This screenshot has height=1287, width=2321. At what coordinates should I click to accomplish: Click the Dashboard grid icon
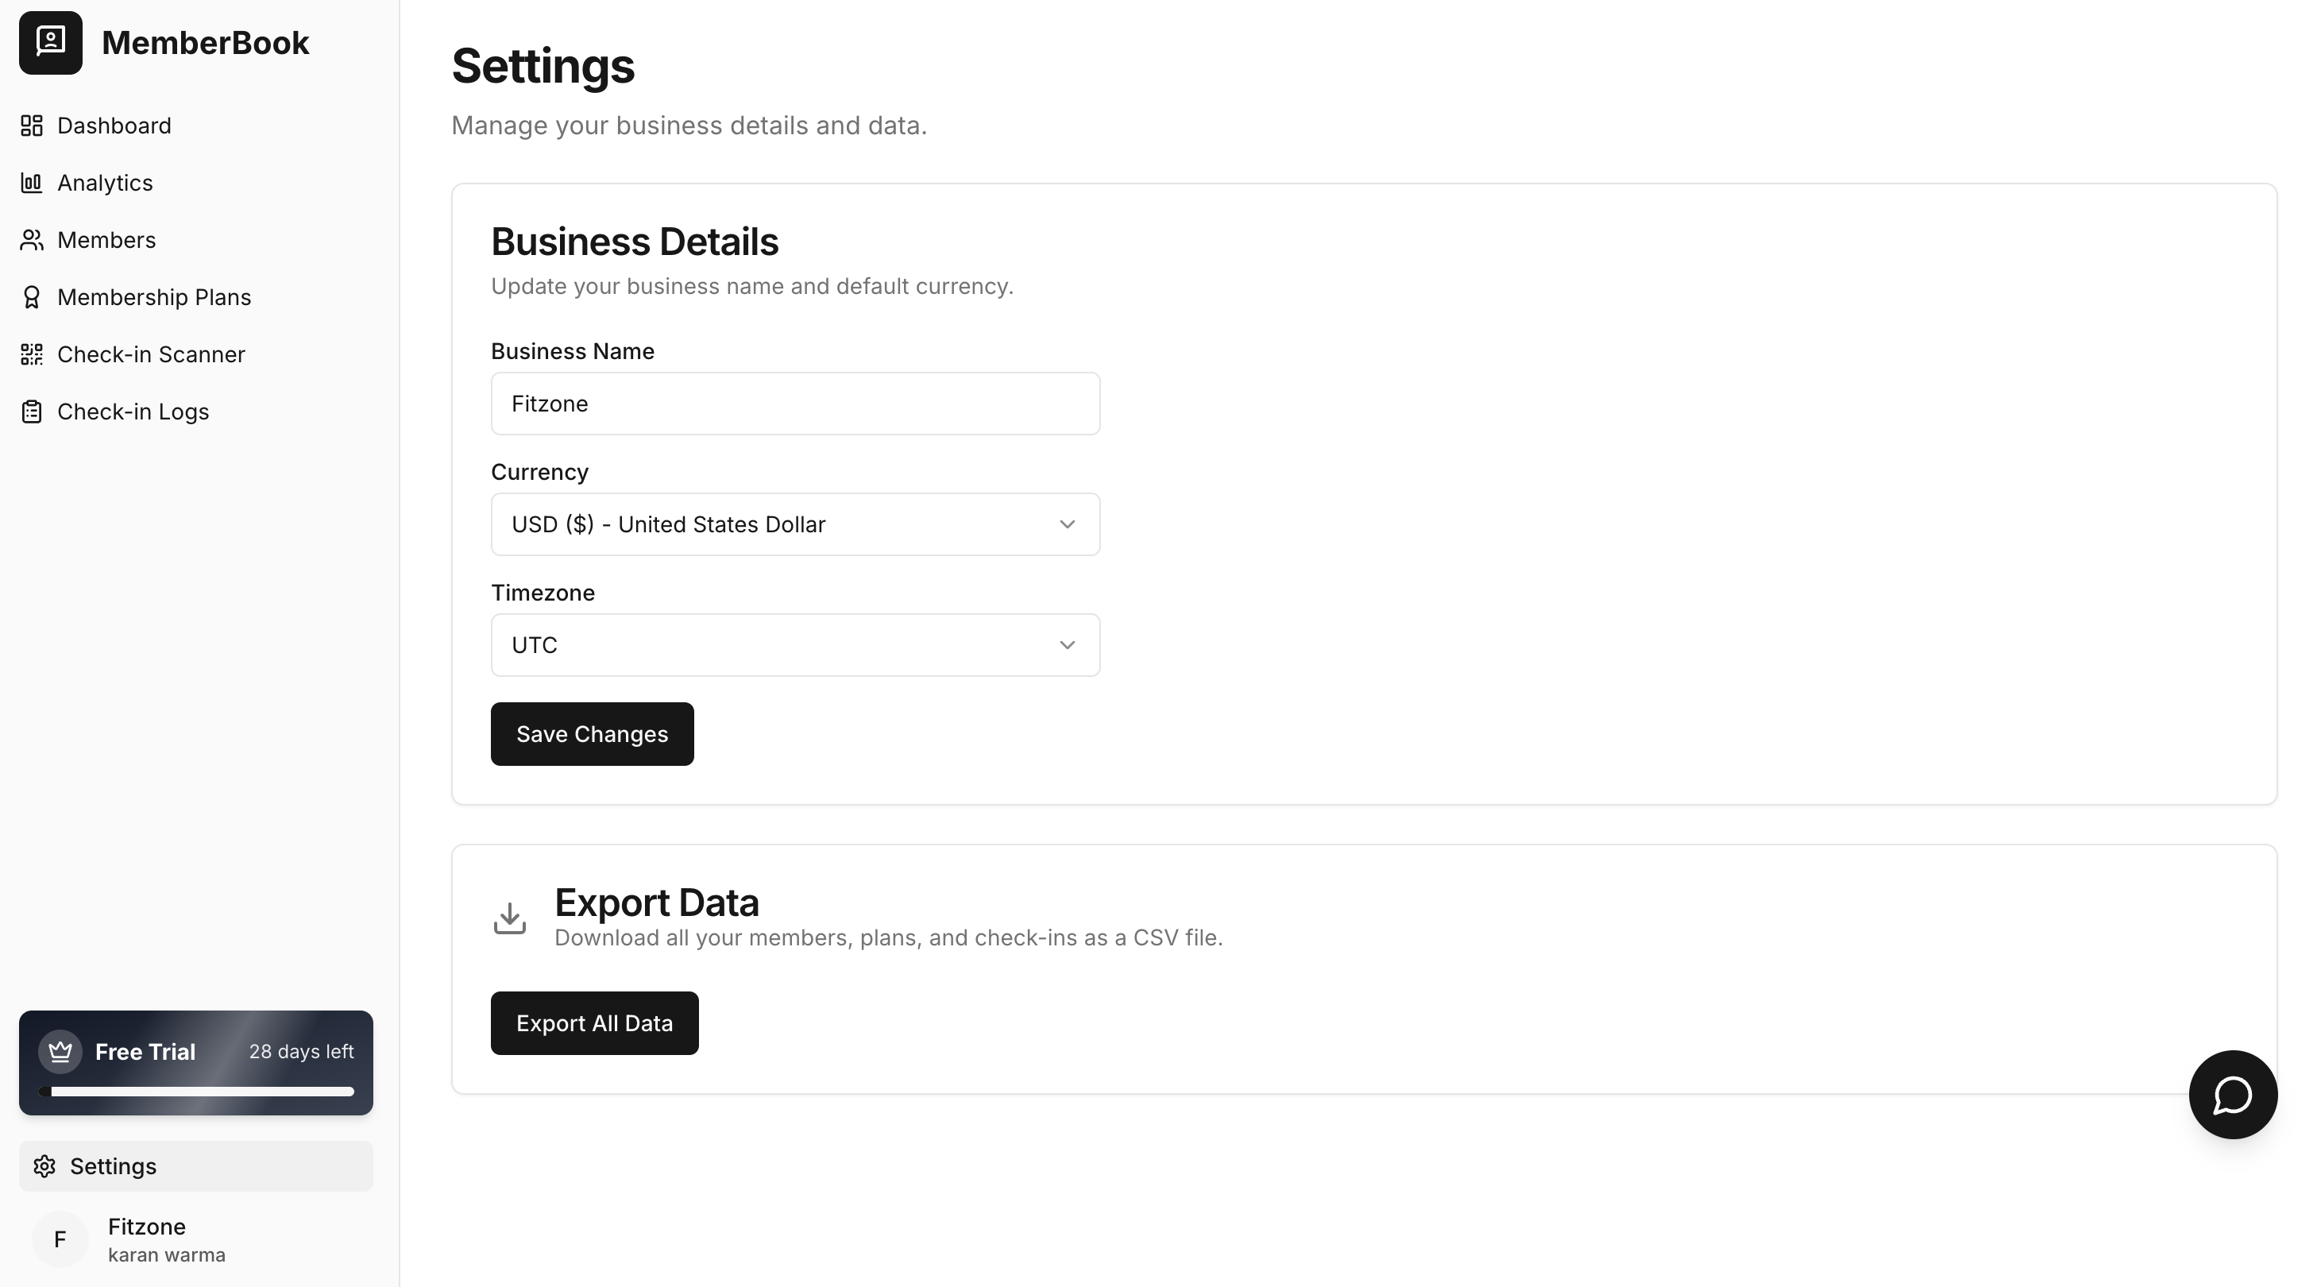[x=32, y=126]
